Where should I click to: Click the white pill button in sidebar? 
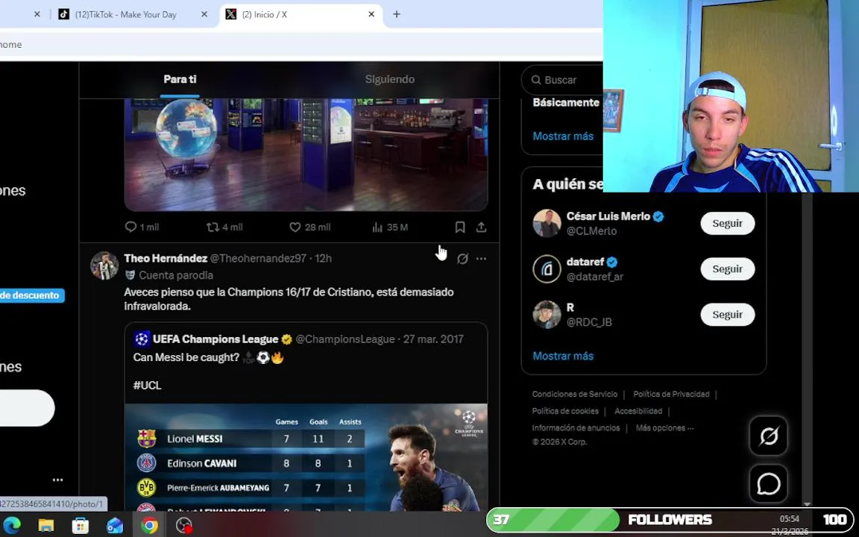27,408
